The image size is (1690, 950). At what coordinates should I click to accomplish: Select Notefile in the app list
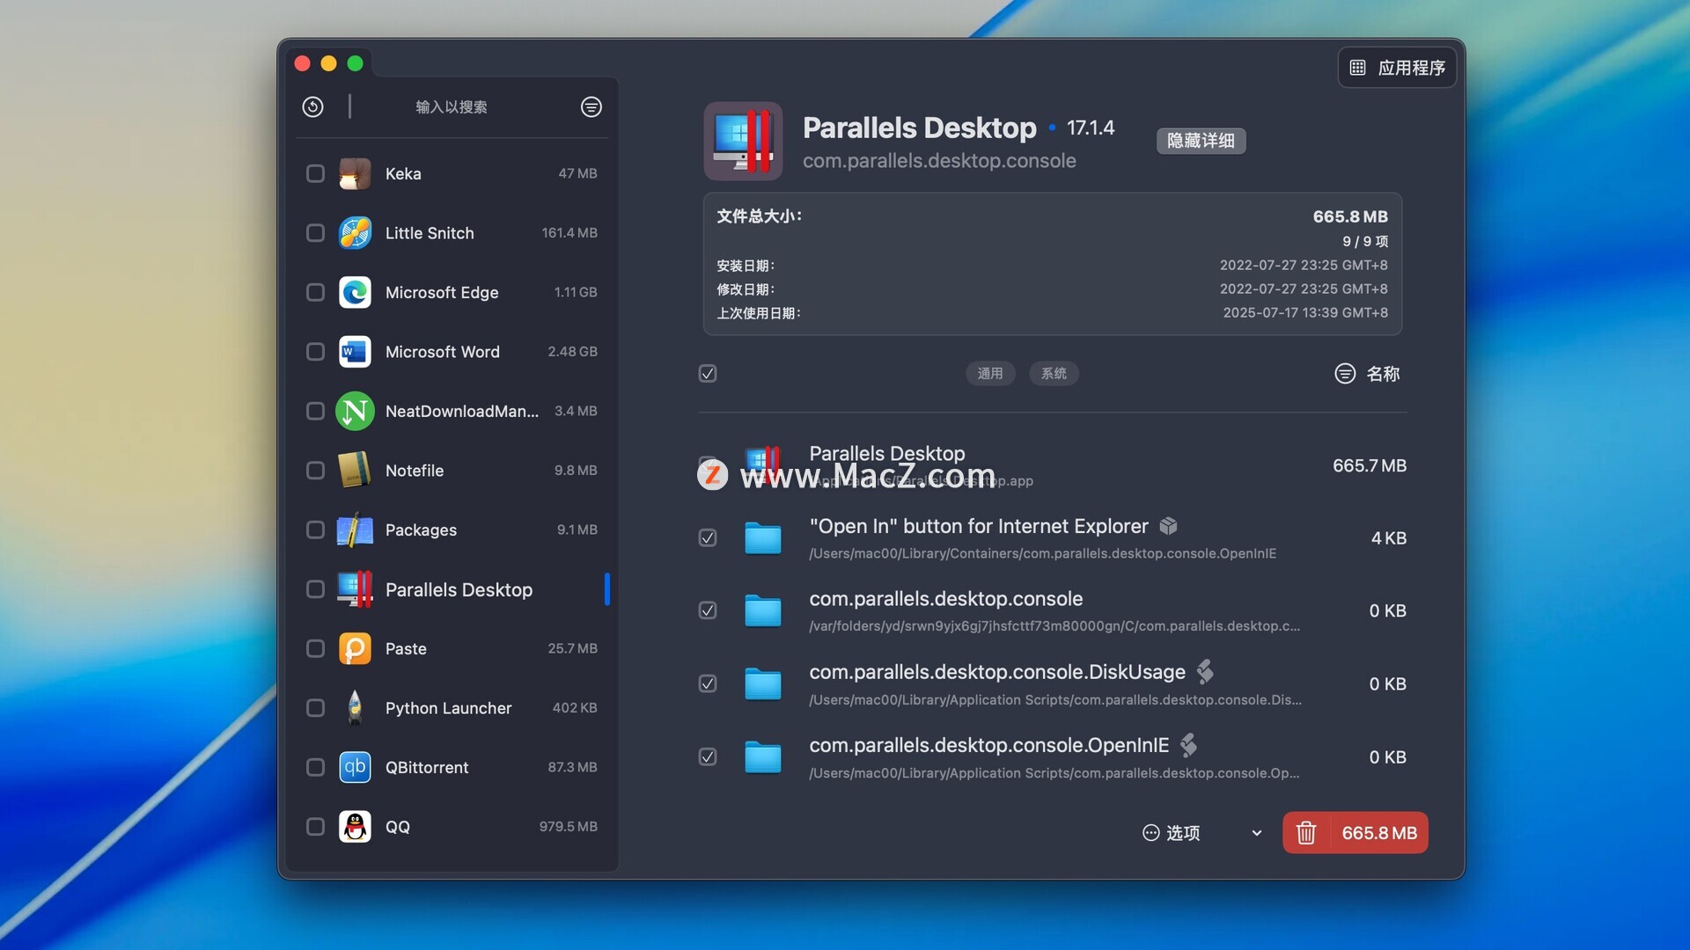coord(452,471)
